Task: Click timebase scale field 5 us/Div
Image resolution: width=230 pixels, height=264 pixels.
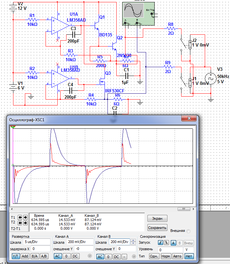Action: click(x=37, y=242)
